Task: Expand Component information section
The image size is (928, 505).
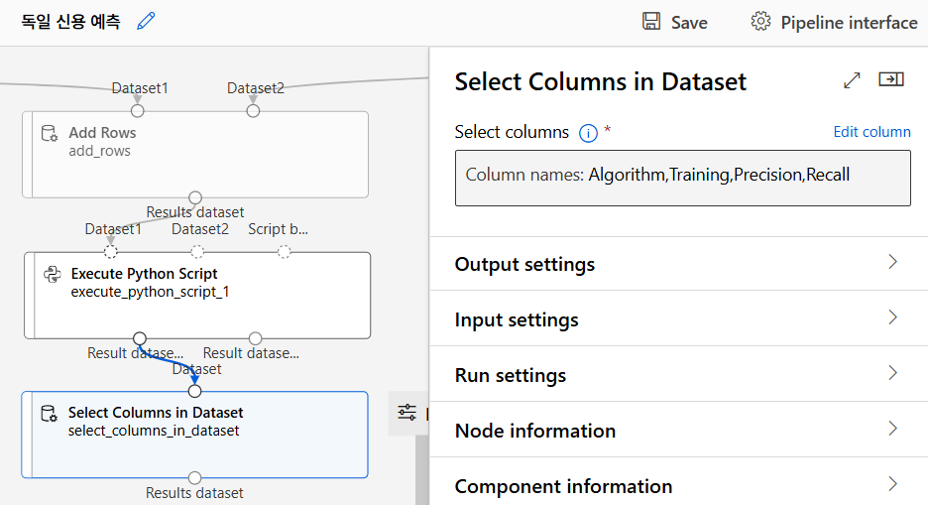Action: pyautogui.click(x=892, y=485)
